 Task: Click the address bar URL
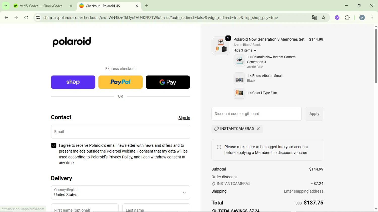coord(161,18)
